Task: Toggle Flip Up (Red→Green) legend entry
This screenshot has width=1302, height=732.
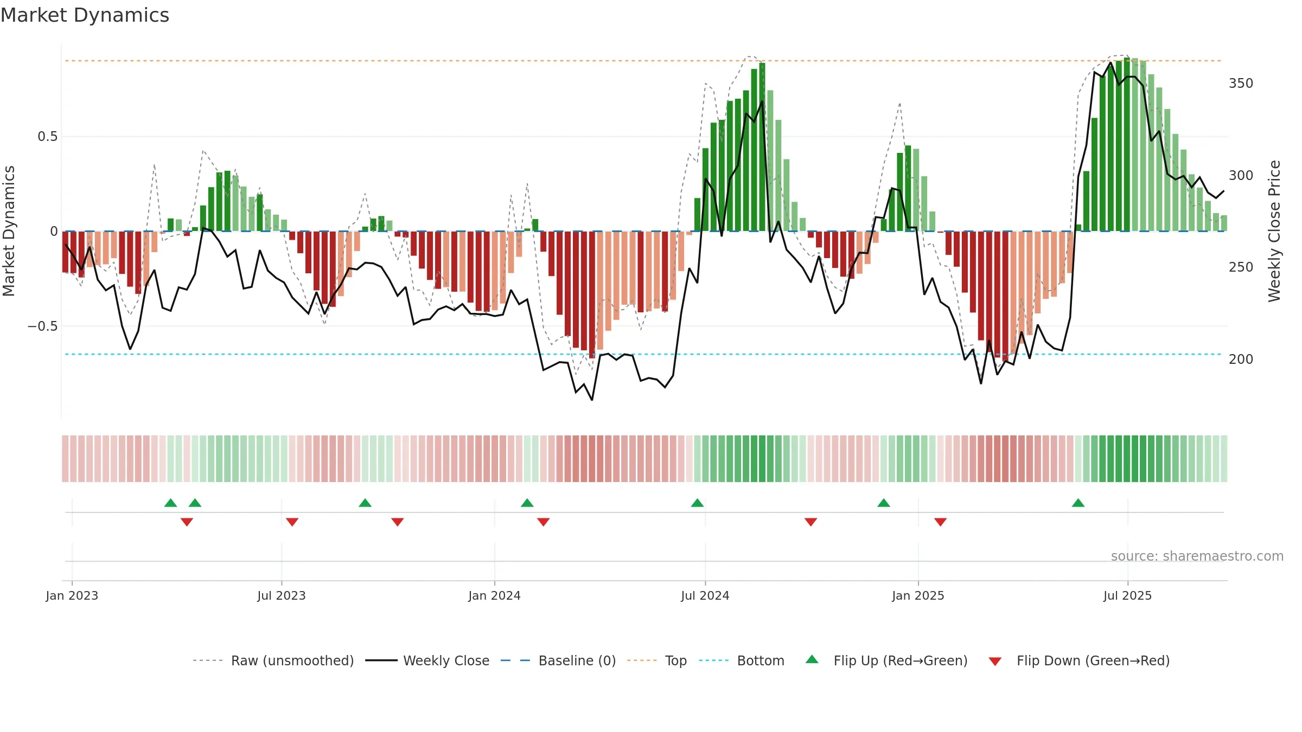Action: [x=886, y=660]
